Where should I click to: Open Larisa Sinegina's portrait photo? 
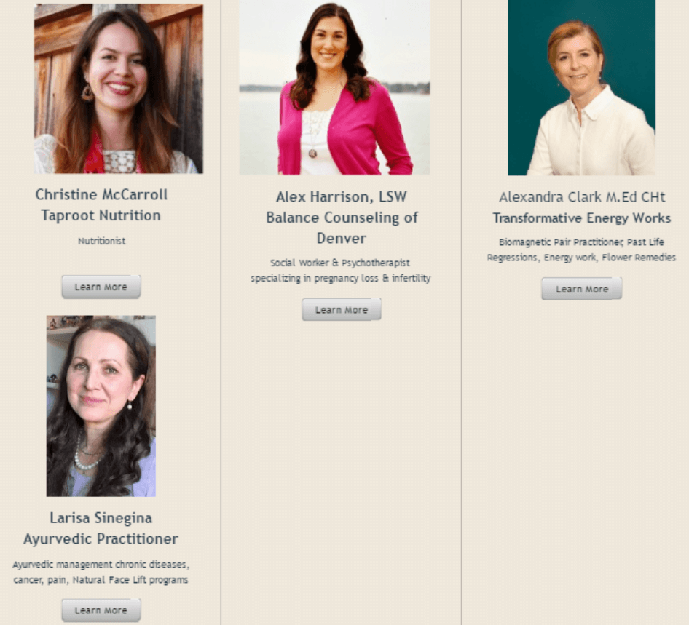click(x=101, y=406)
